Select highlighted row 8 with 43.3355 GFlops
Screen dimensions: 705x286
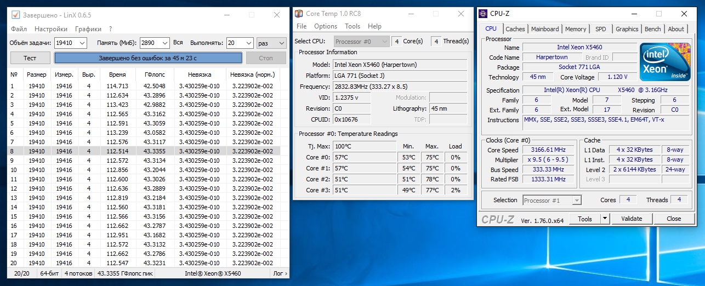pos(145,151)
